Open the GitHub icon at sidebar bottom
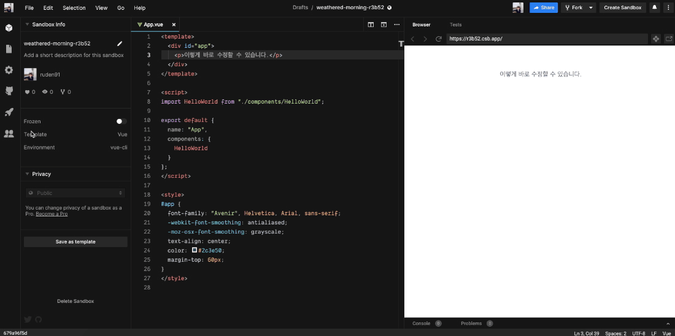Screen dimensions: 675x336 coord(38,319)
